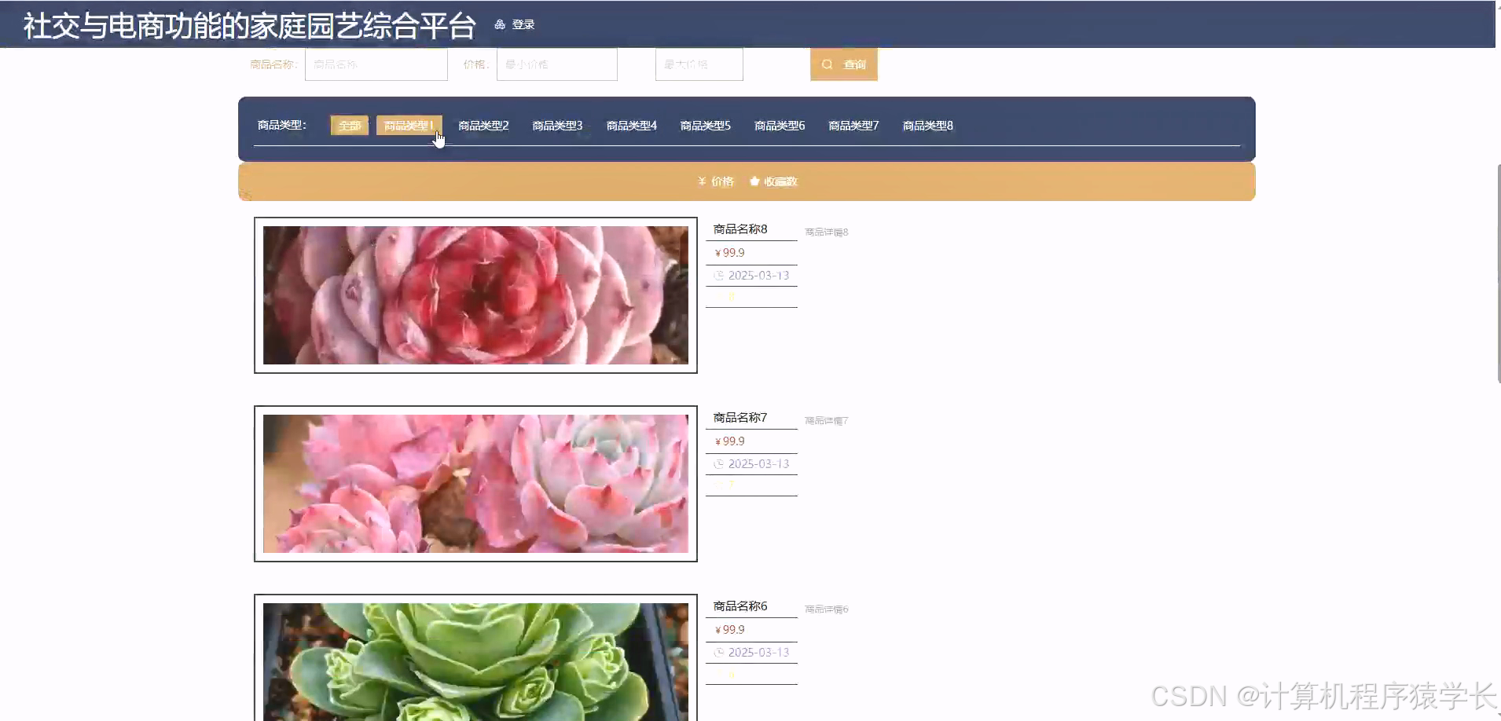Click the clock icon next to 商品名称8's date

[720, 276]
